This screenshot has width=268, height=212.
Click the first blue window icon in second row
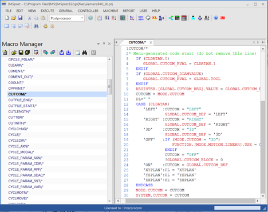tap(7, 26)
